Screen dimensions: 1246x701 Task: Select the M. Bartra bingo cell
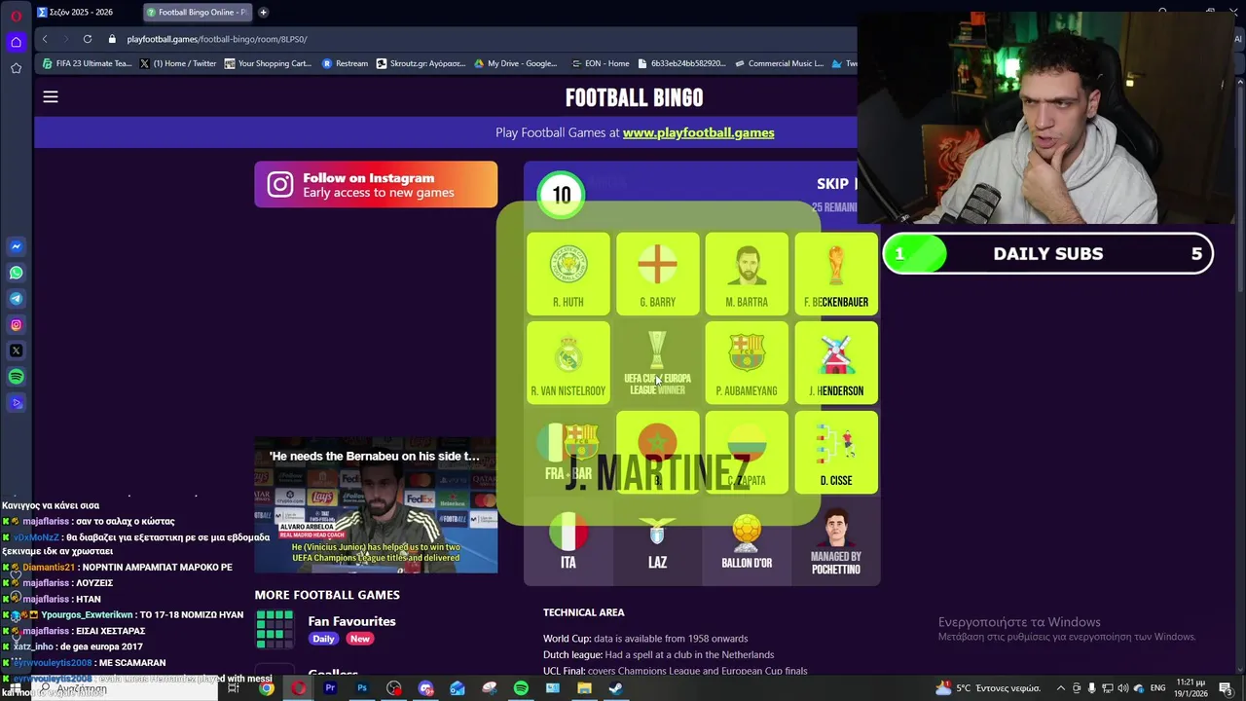[747, 274]
